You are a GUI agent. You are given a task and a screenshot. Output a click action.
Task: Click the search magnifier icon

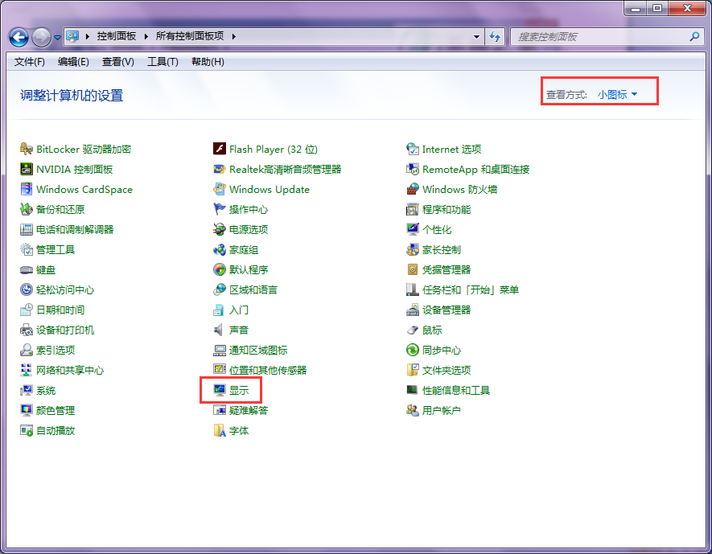(x=694, y=37)
